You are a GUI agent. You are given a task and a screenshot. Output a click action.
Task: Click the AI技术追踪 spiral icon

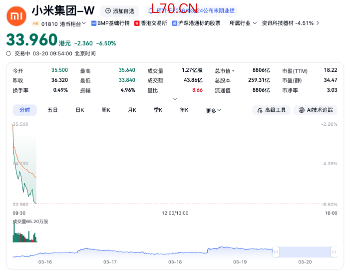tap(302, 110)
